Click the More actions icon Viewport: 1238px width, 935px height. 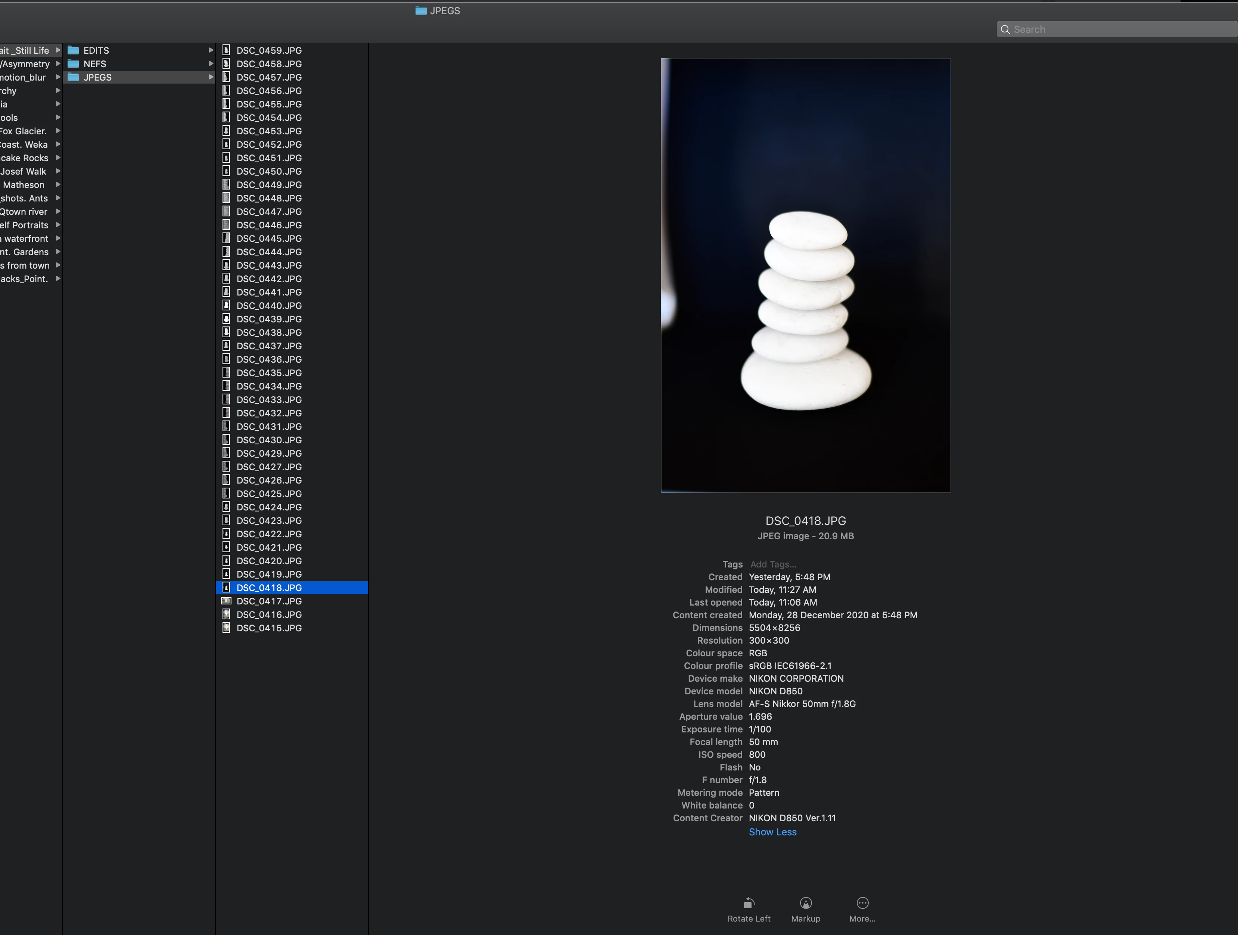click(862, 903)
